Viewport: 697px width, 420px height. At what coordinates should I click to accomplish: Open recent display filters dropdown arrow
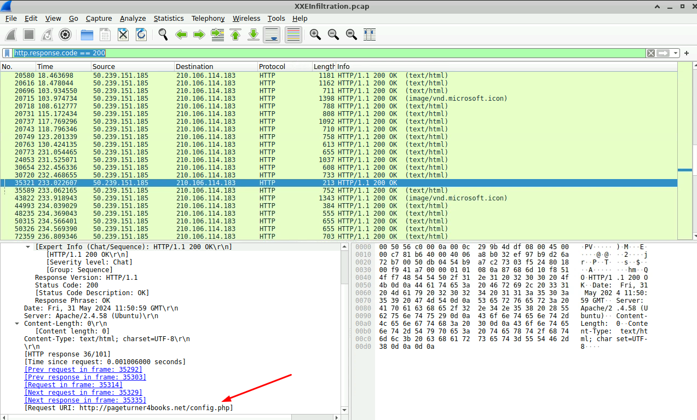676,53
